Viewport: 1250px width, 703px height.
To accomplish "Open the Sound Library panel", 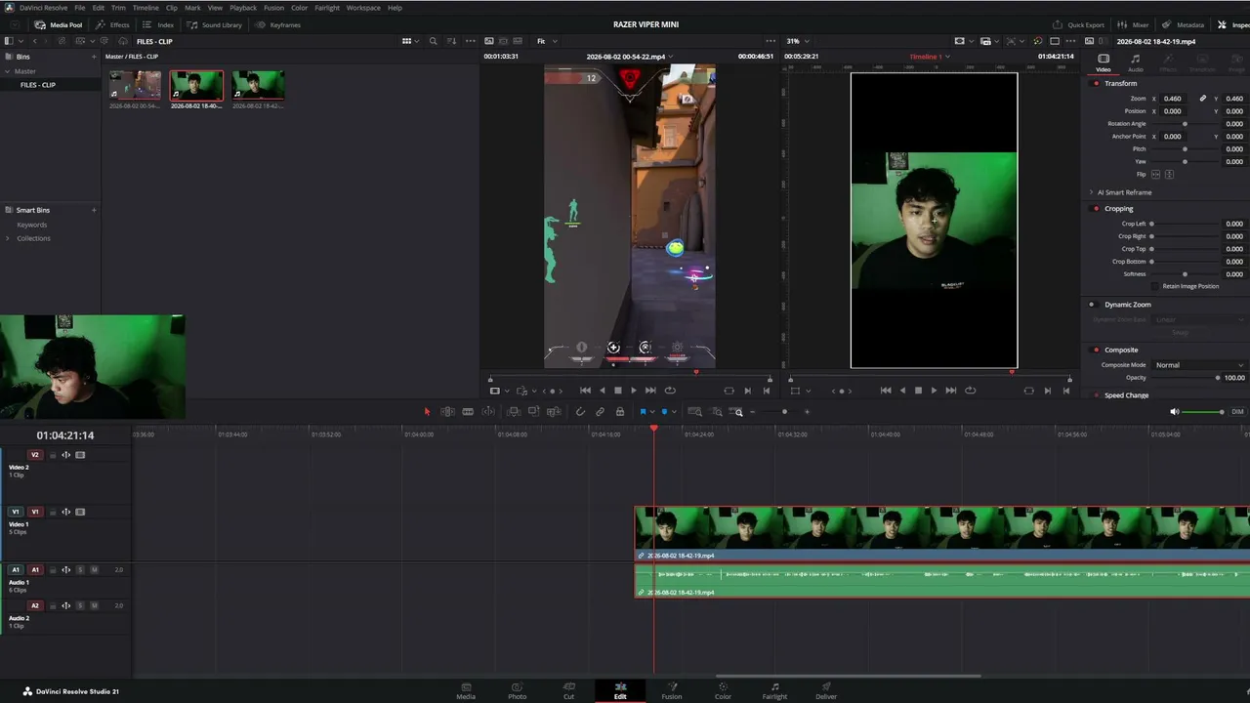I will (x=215, y=24).
